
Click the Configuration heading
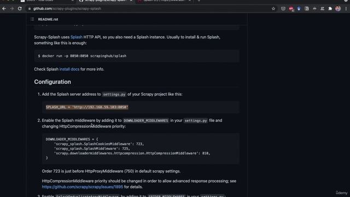click(x=52, y=82)
